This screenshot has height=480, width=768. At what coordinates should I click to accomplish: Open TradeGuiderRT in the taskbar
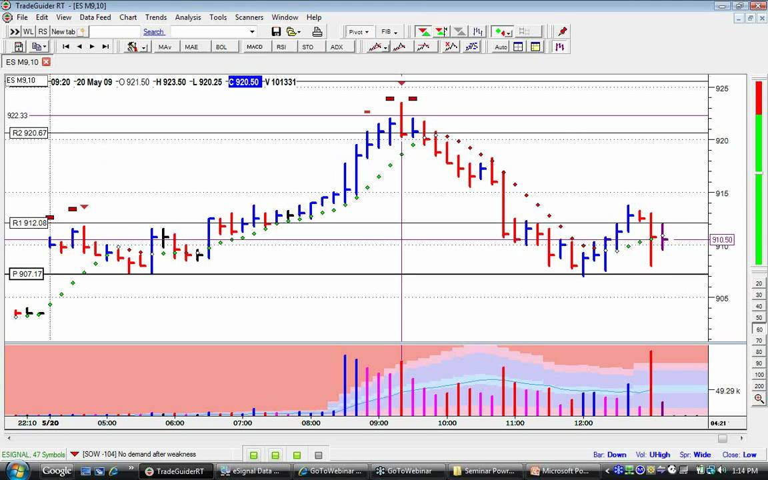175,471
